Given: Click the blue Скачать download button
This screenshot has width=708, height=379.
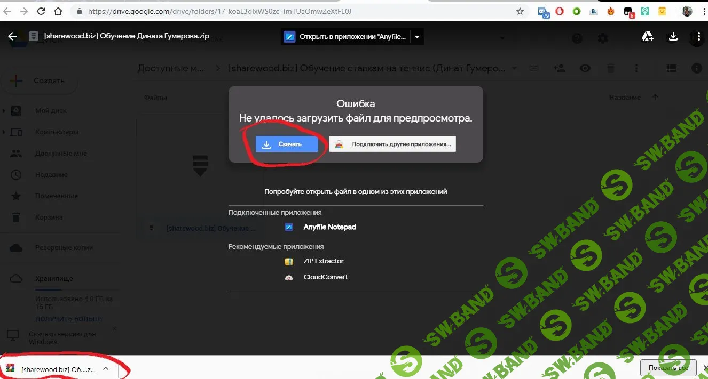Looking at the screenshot, I should pyautogui.click(x=287, y=144).
